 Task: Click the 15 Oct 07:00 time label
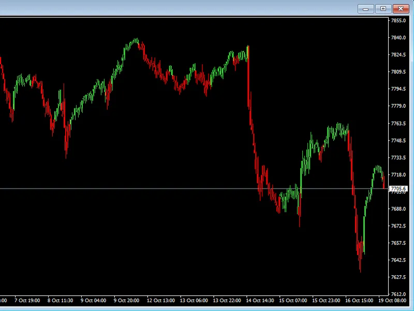pos(293,301)
